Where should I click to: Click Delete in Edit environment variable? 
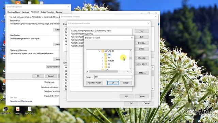click(142, 49)
